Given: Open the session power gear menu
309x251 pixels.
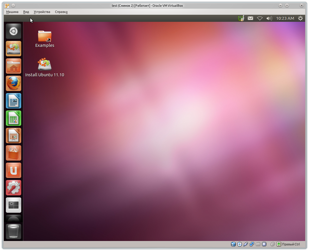Looking at the screenshot, I should 300,18.
